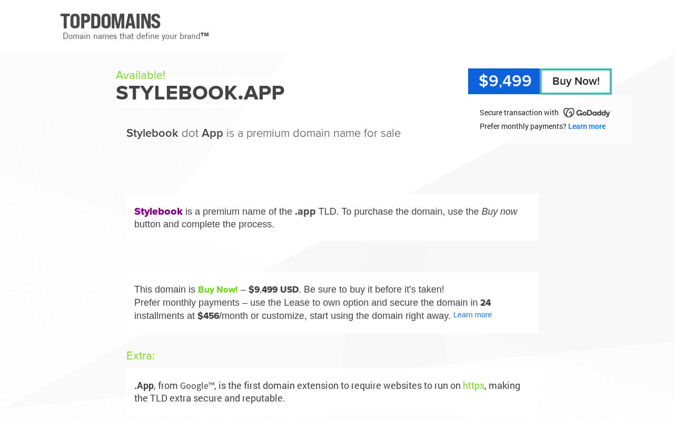This screenshot has height=421, width=674.
Task: Click the Extra: section heading
Action: coord(141,356)
